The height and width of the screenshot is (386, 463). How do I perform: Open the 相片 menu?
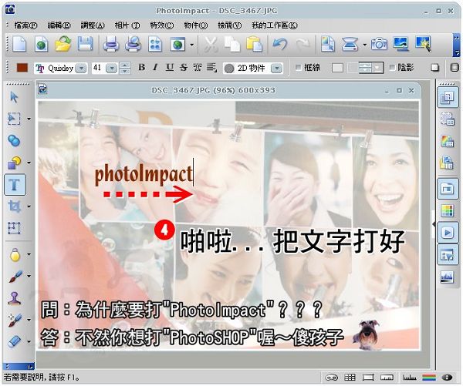pos(127,25)
